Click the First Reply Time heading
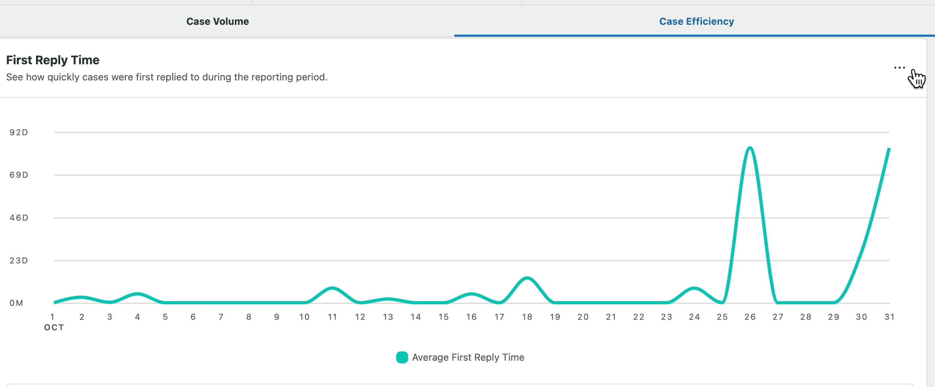935x387 pixels. click(52, 60)
